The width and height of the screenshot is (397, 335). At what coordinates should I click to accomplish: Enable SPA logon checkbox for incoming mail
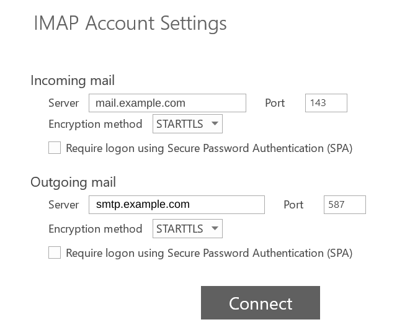(x=55, y=148)
